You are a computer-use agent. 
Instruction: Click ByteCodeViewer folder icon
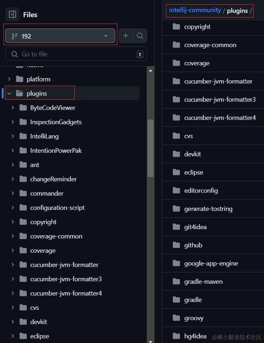click(x=23, y=108)
